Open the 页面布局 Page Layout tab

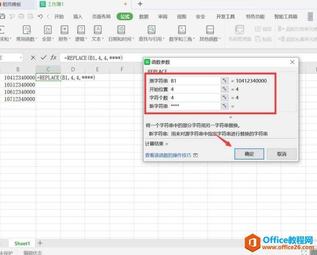101,16
